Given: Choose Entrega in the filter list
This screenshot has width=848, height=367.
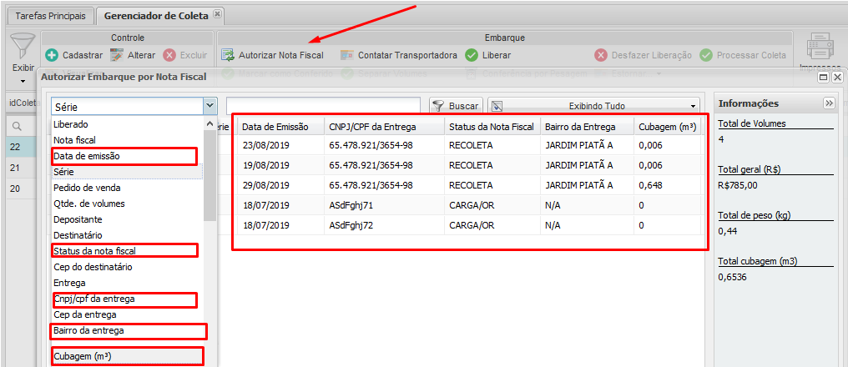Looking at the screenshot, I should click(x=127, y=283).
